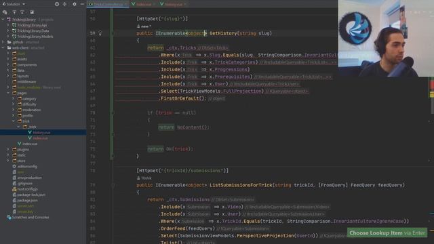Click the filter icon in explorer toolbar
The image size is (434, 244).
point(14,12)
